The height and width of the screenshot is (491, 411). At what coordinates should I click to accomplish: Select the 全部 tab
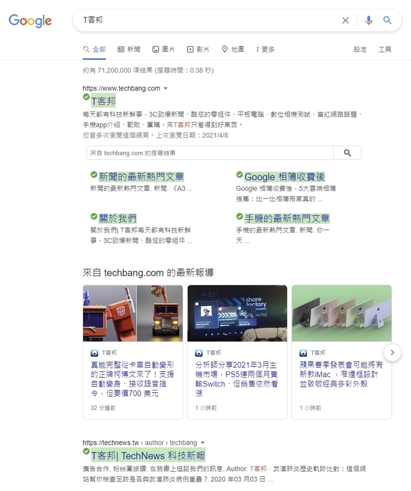(x=94, y=49)
